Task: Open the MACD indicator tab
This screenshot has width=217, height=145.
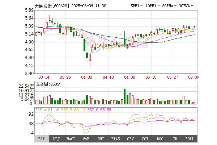Action: point(71,139)
